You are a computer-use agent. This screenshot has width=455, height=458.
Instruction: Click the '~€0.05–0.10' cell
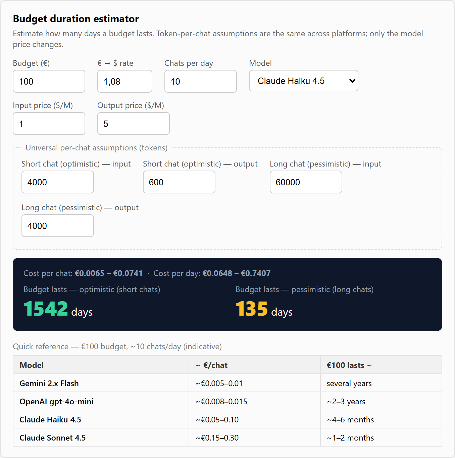point(255,420)
